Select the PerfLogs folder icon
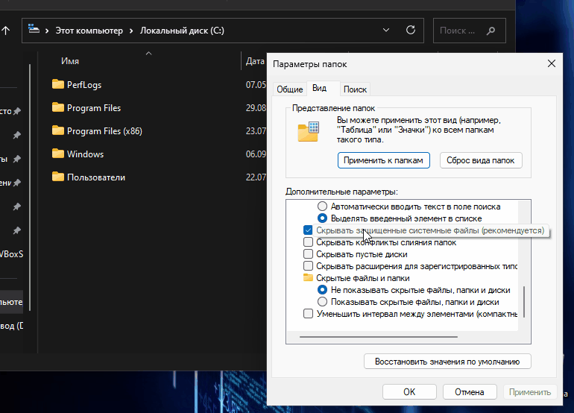The image size is (574, 413). [58, 84]
